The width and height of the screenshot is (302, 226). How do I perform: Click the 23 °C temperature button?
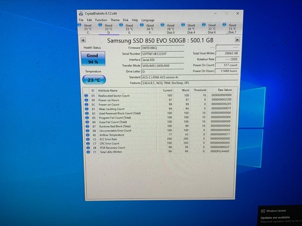click(94, 80)
